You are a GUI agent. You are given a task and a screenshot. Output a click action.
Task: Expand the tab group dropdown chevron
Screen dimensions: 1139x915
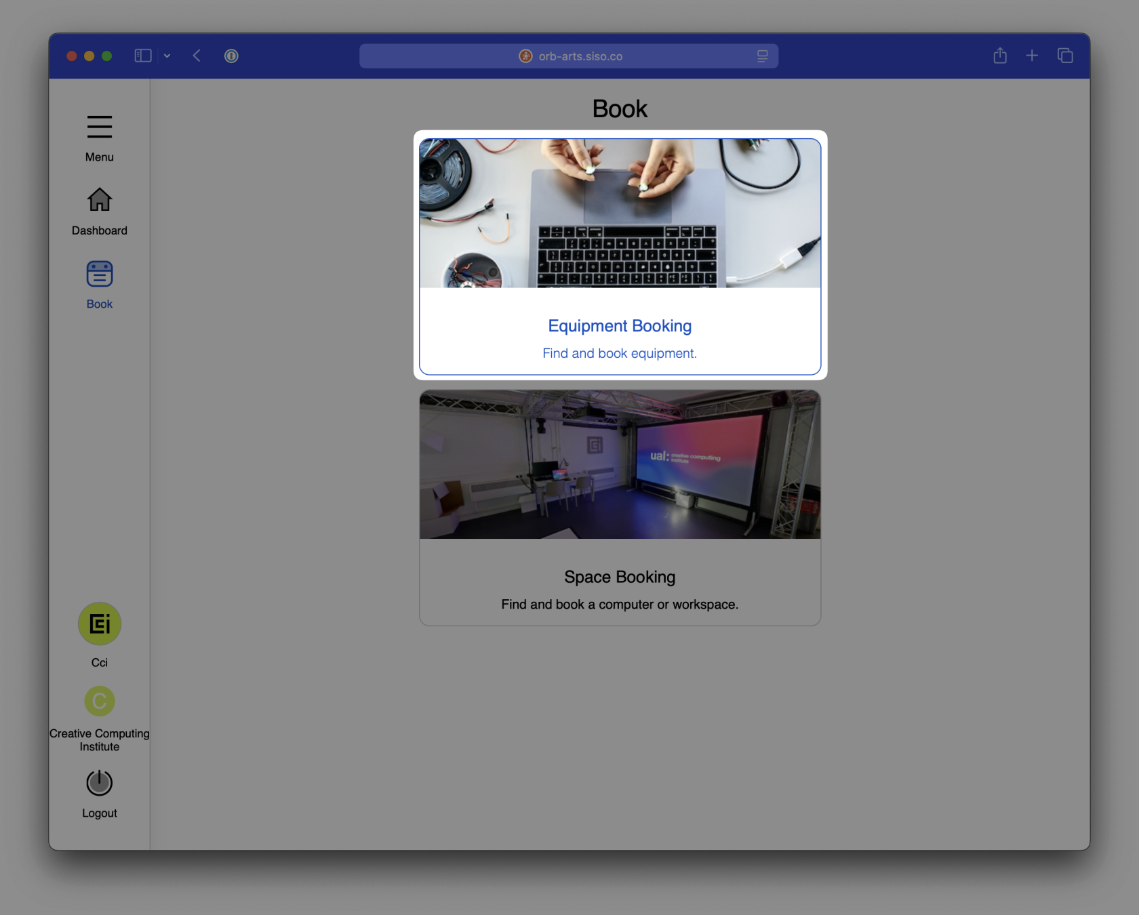167,56
